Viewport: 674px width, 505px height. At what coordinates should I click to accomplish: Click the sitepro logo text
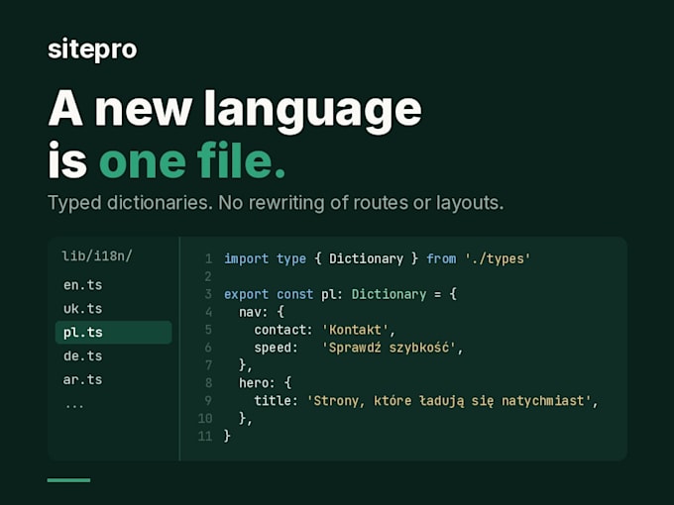[x=92, y=50]
